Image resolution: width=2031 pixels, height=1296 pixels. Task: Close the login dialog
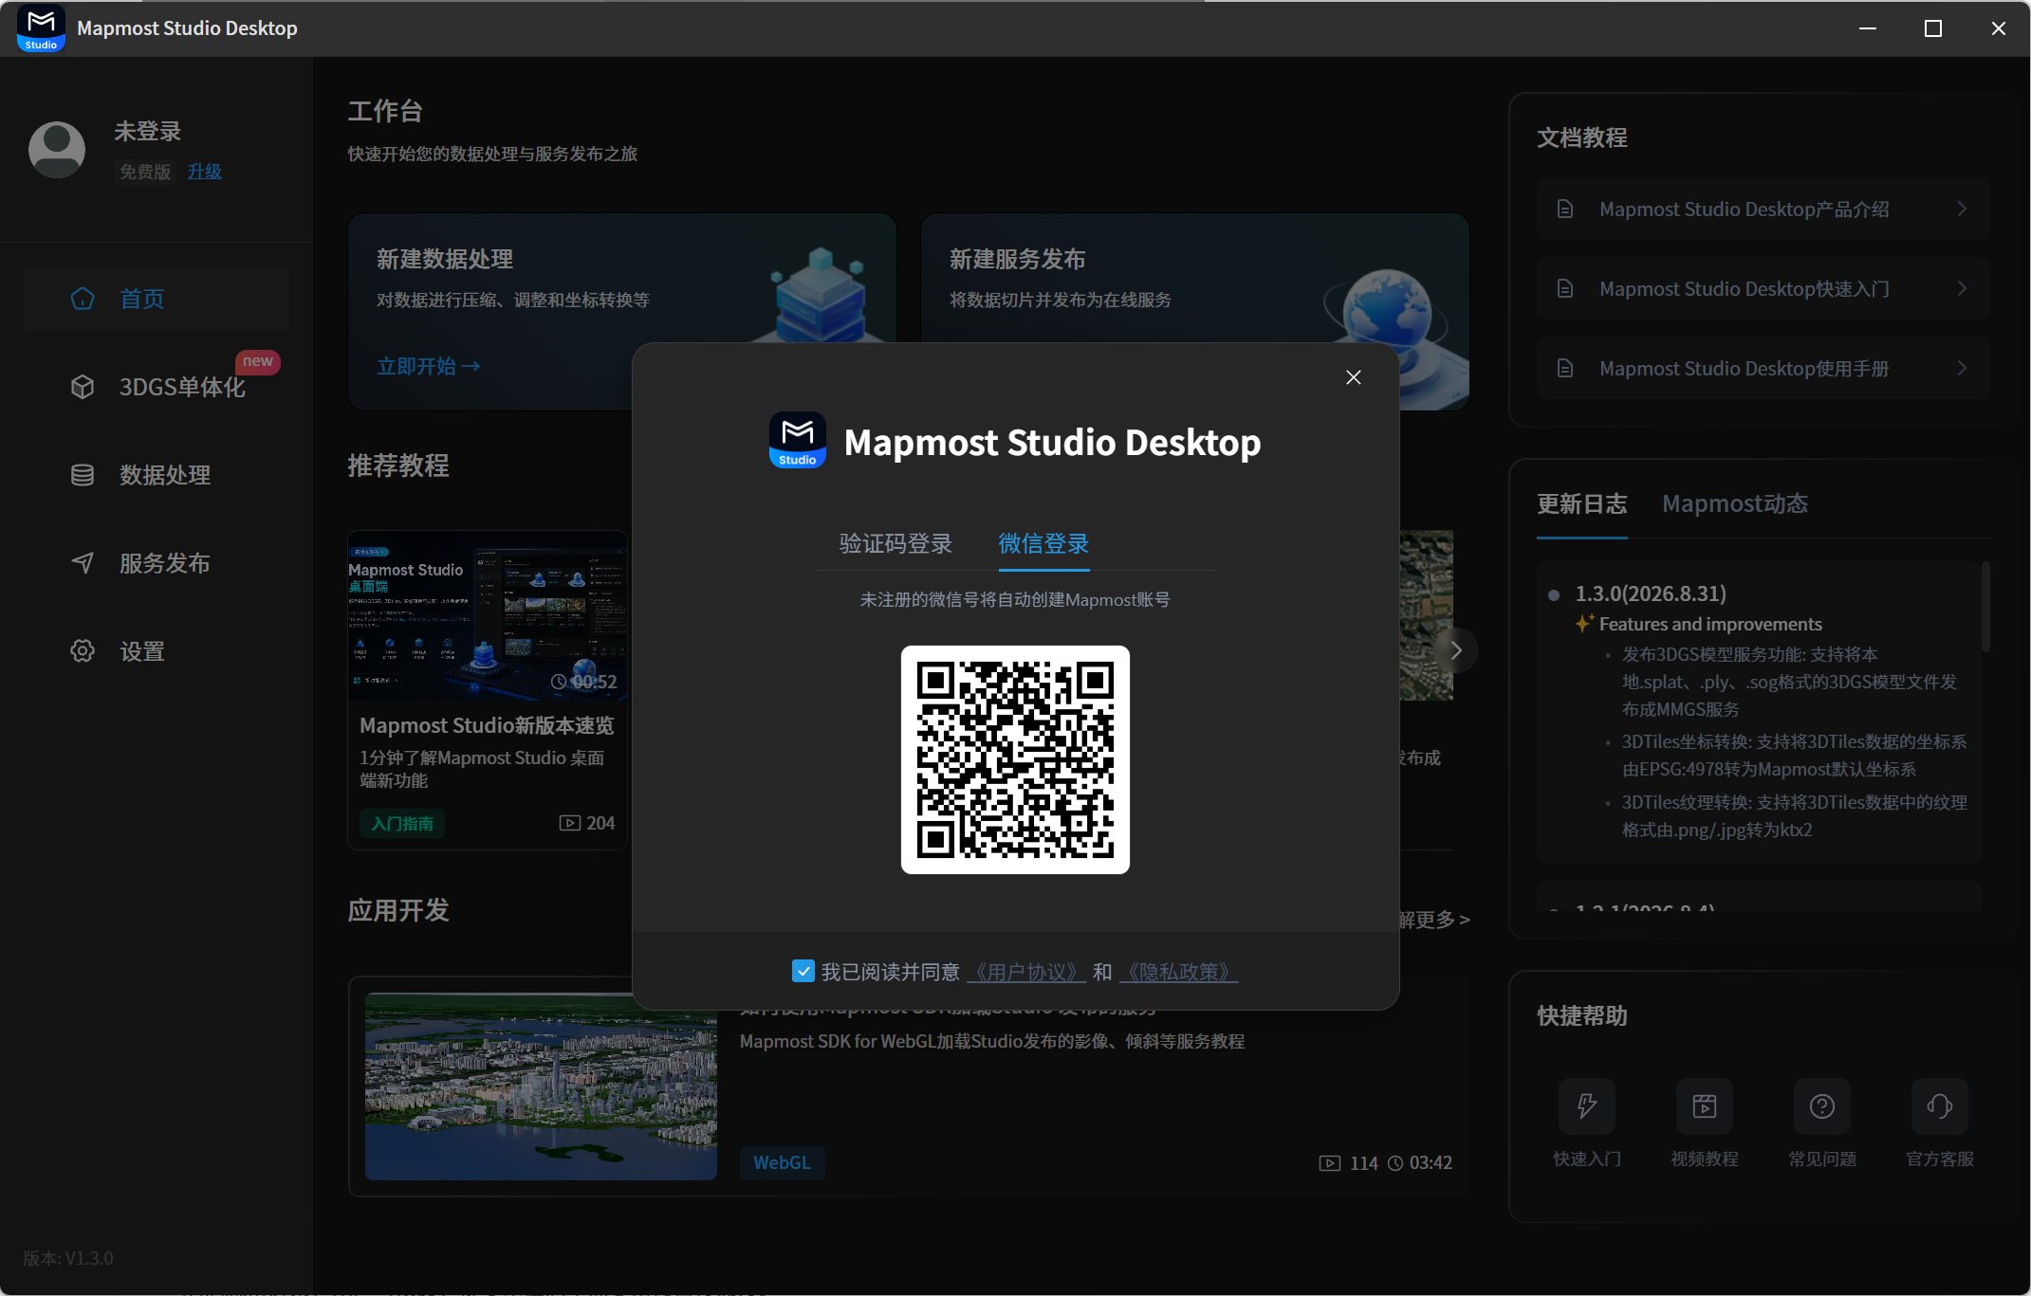coord(1354,377)
